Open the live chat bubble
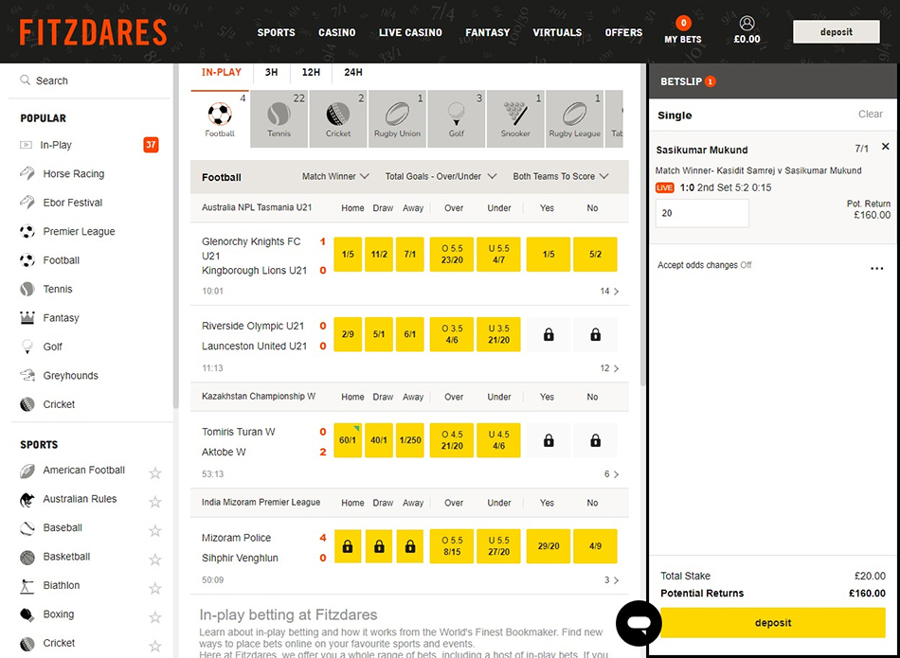The width and height of the screenshot is (900, 658). [639, 623]
